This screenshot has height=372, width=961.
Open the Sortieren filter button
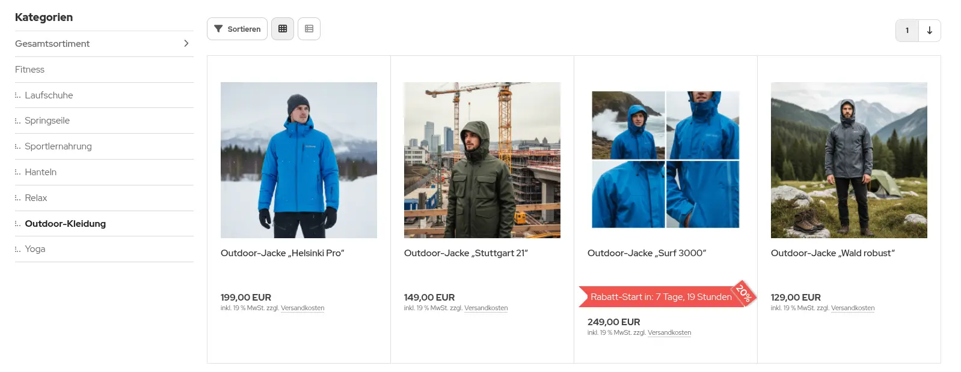pos(237,29)
